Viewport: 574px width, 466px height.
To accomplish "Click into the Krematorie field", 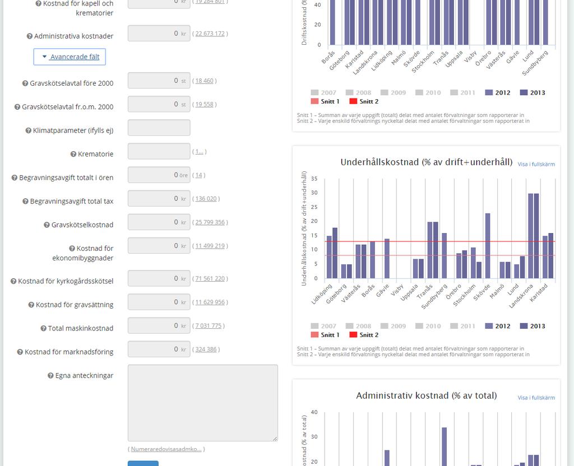I will click(159, 151).
